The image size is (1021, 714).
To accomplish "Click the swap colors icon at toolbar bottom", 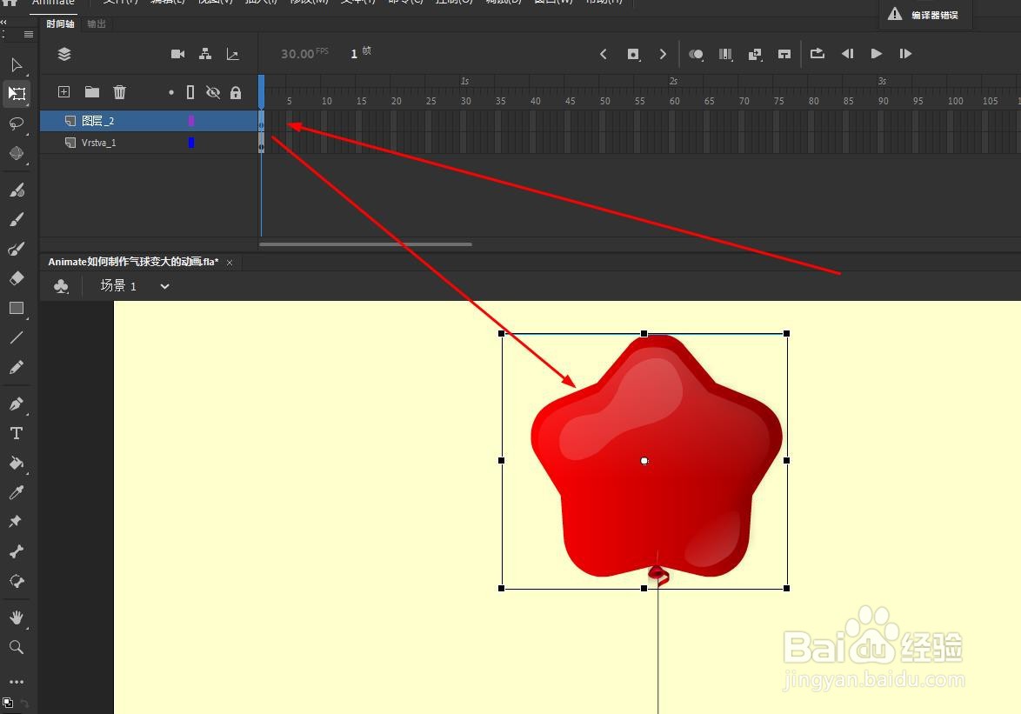I will 24,703.
